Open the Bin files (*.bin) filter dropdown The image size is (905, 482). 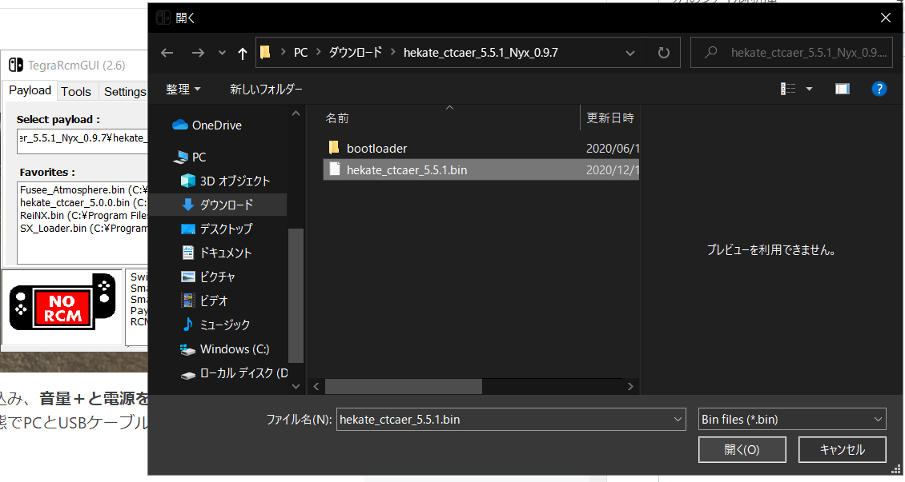click(x=791, y=419)
